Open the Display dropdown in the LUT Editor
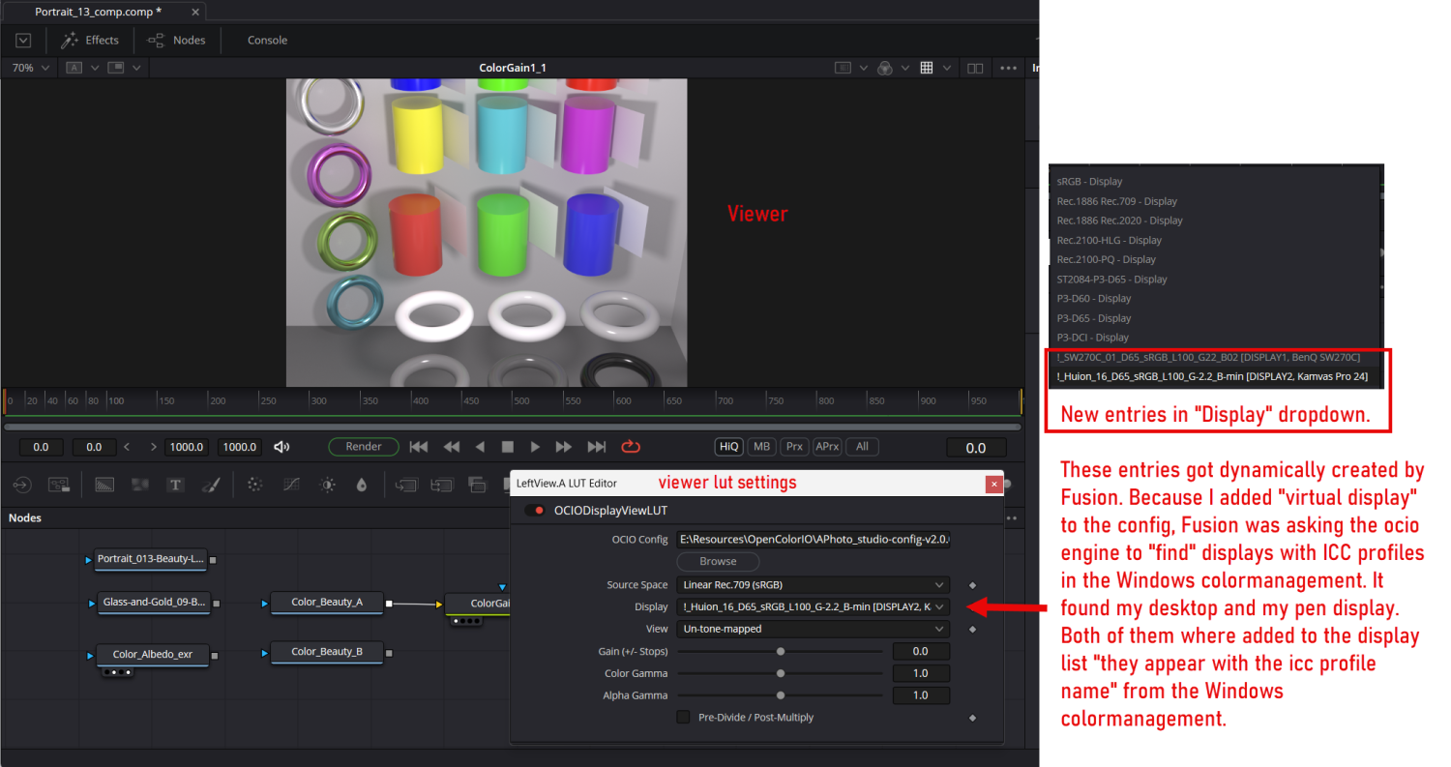1451x767 pixels. tap(814, 606)
